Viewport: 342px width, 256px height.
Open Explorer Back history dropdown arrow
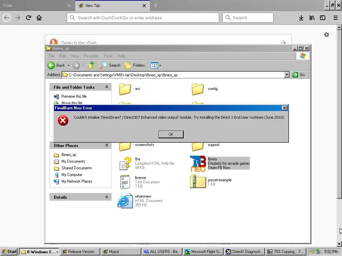click(x=68, y=65)
